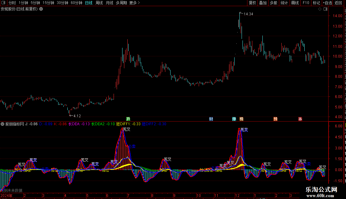Click the green 长DEA2: -0.10 value
The height and width of the screenshot is (199, 346).
[103, 124]
